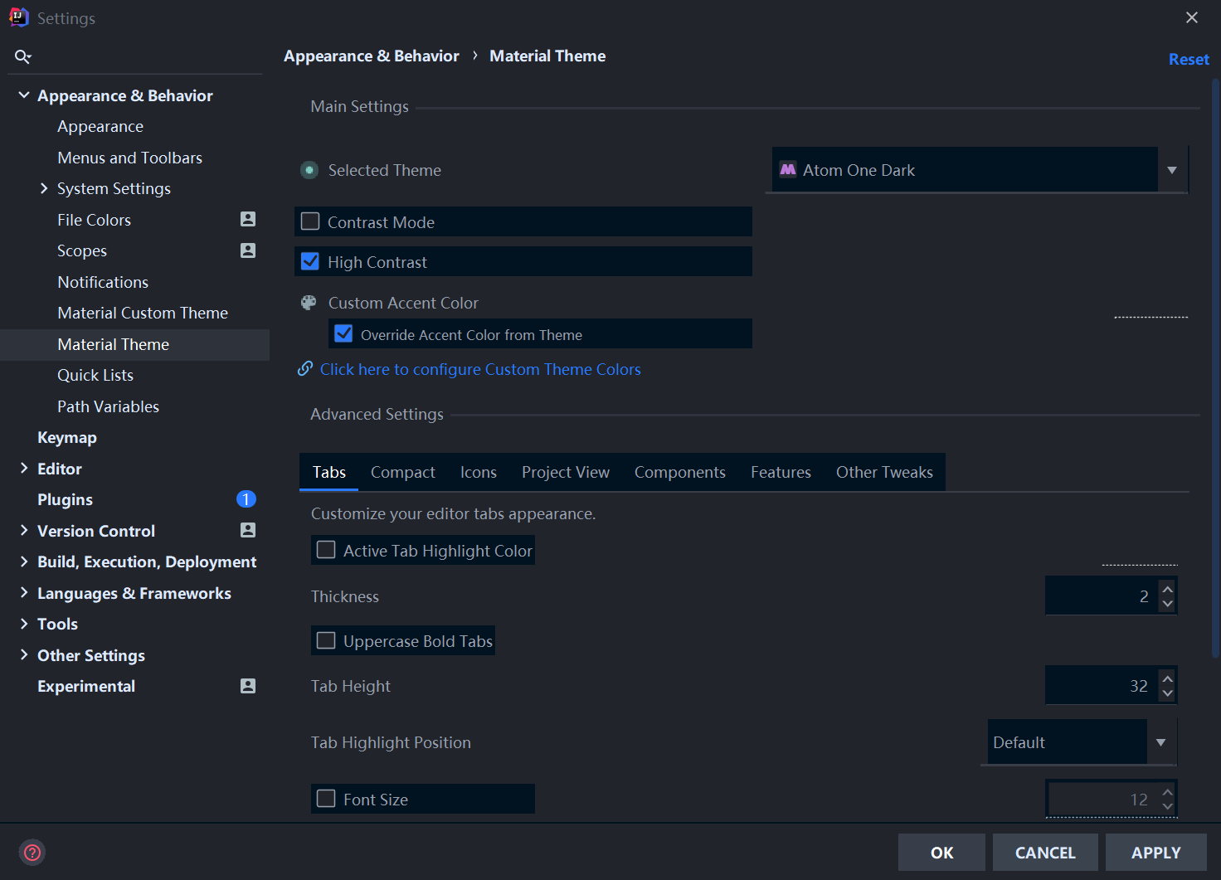Close the Settings dialog
Image resolution: width=1221 pixels, height=880 pixels.
(x=1192, y=17)
